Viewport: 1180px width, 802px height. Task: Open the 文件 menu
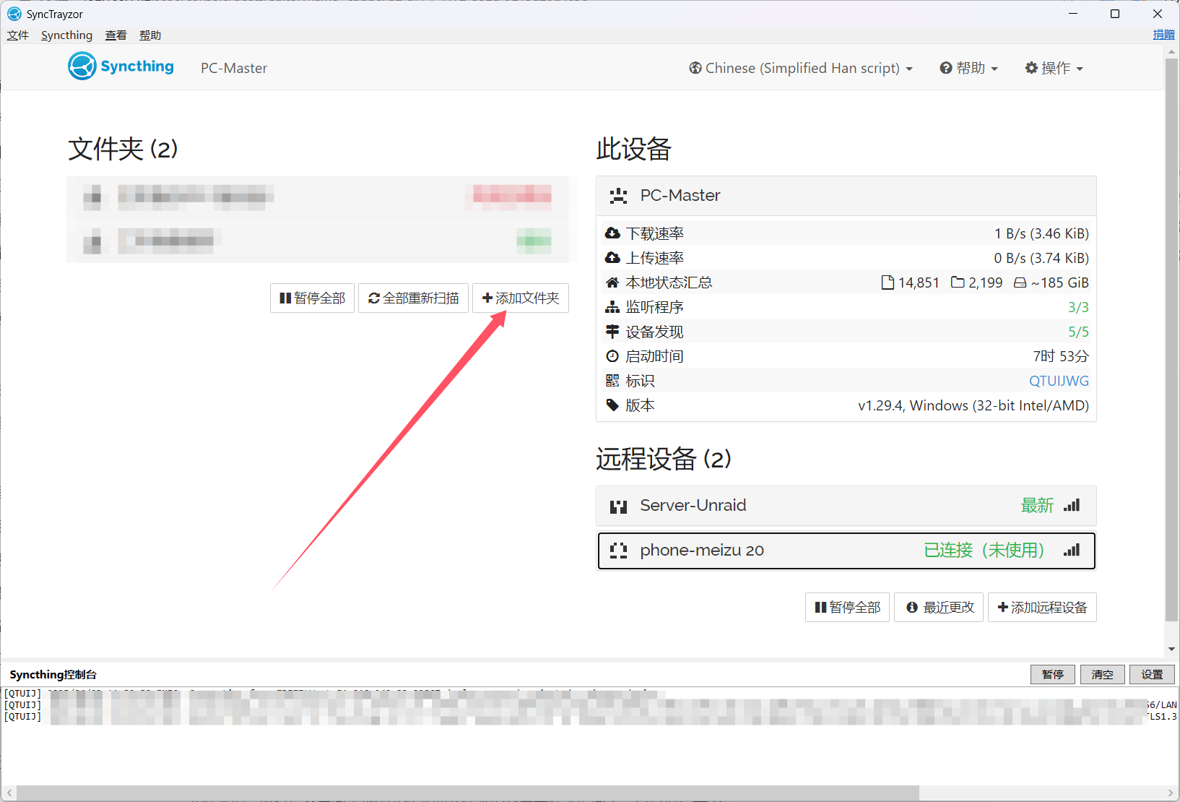coord(18,35)
